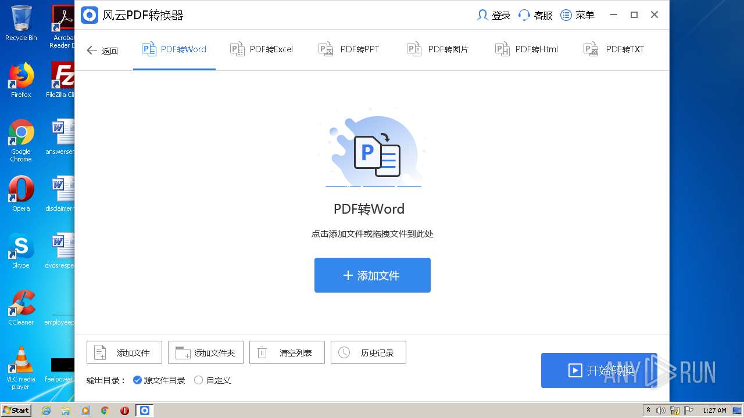Click the Windows Start button
This screenshot has height=418, width=744.
coord(16,410)
